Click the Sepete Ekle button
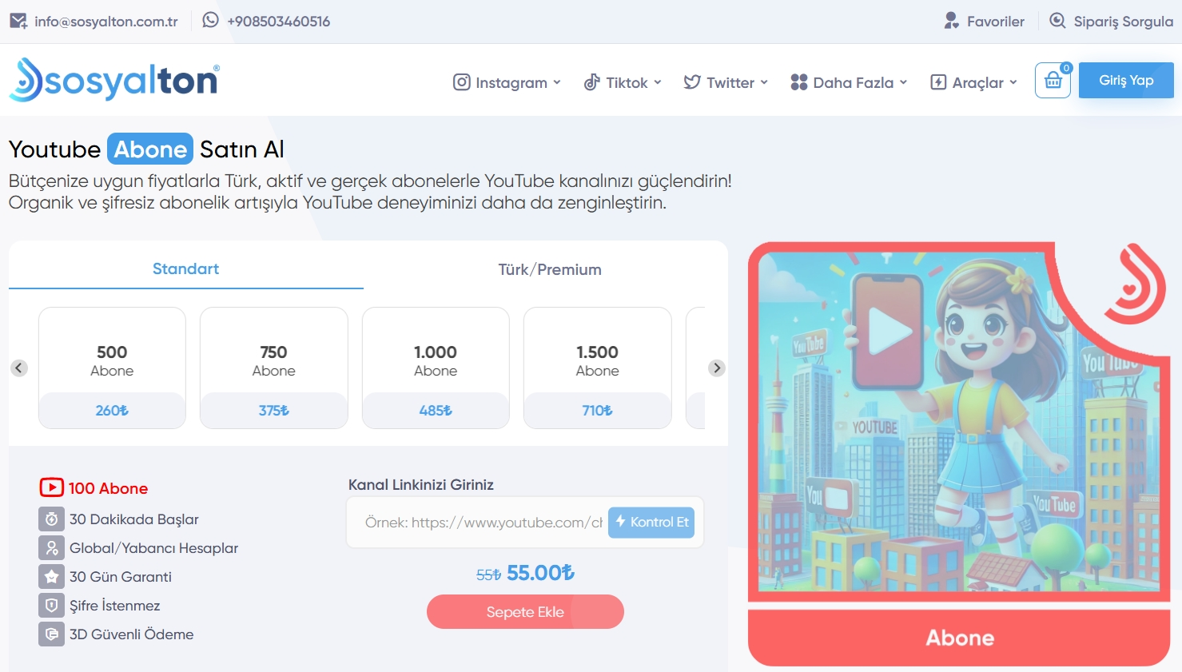The image size is (1182, 672). [x=525, y=612]
